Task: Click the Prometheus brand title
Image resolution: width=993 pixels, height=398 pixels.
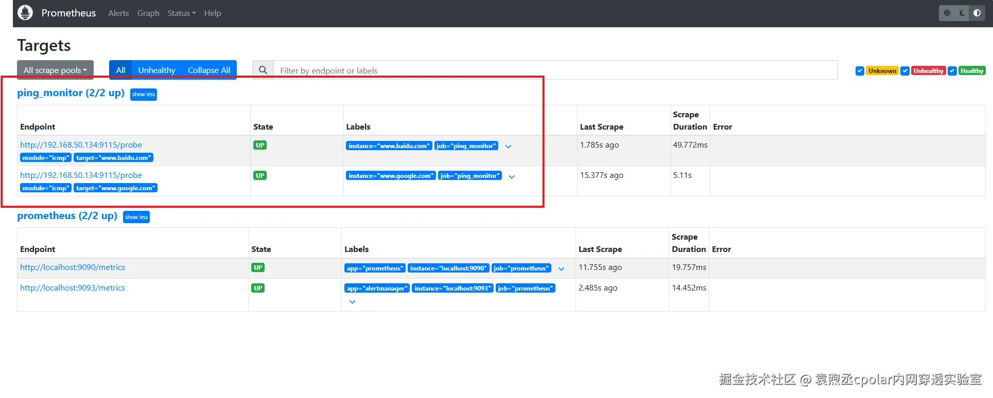Action: coord(68,13)
